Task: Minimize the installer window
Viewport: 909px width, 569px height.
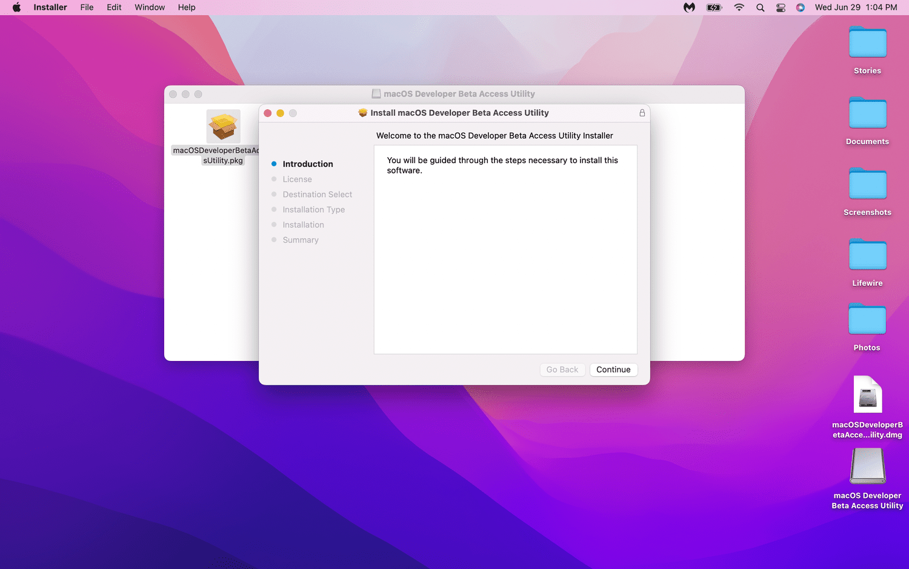Action: 280,113
